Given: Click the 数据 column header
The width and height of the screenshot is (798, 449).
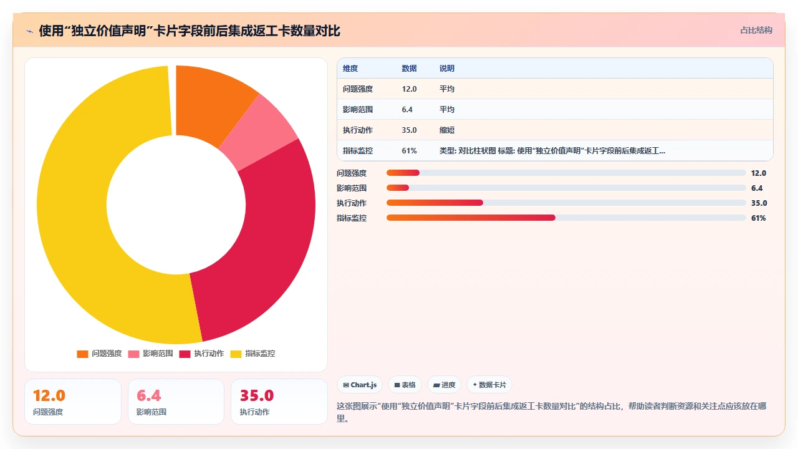Looking at the screenshot, I should 410,69.
